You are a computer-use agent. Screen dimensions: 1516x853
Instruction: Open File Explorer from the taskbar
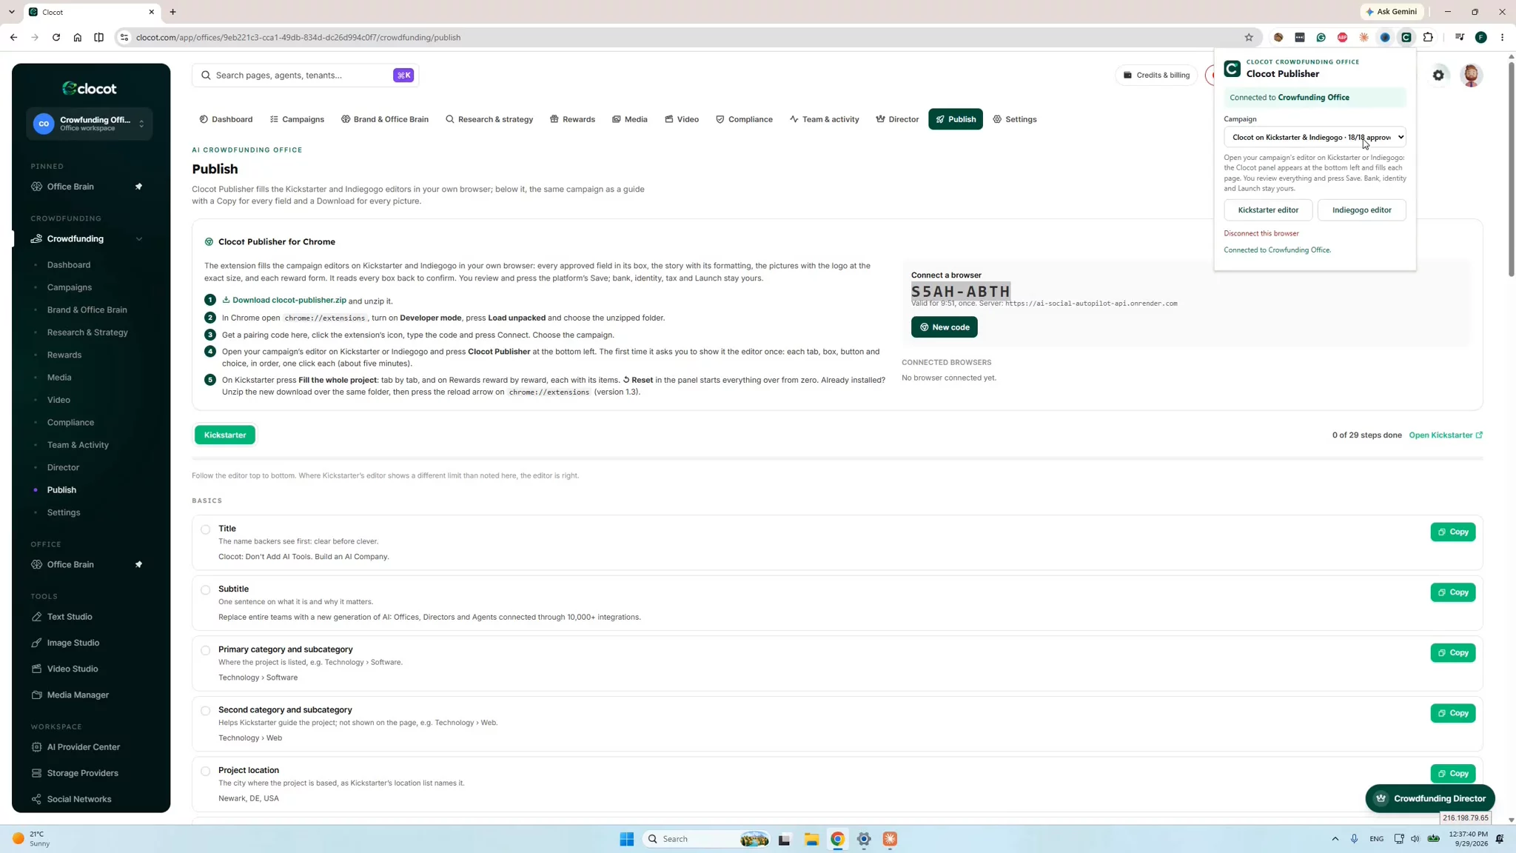point(811,839)
